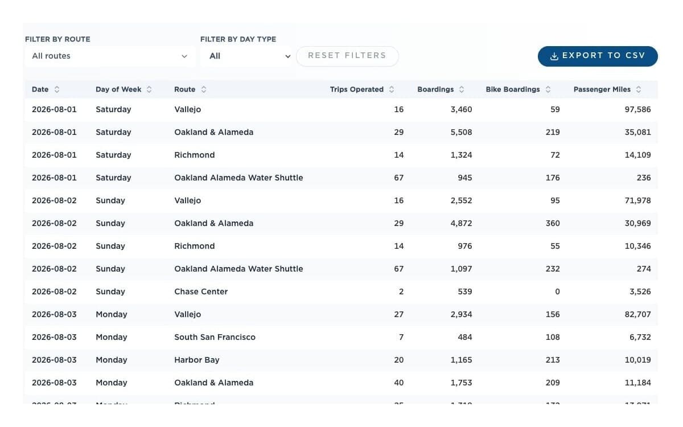683x427 pixels.
Task: Click the download icon in Export button
Action: [554, 56]
